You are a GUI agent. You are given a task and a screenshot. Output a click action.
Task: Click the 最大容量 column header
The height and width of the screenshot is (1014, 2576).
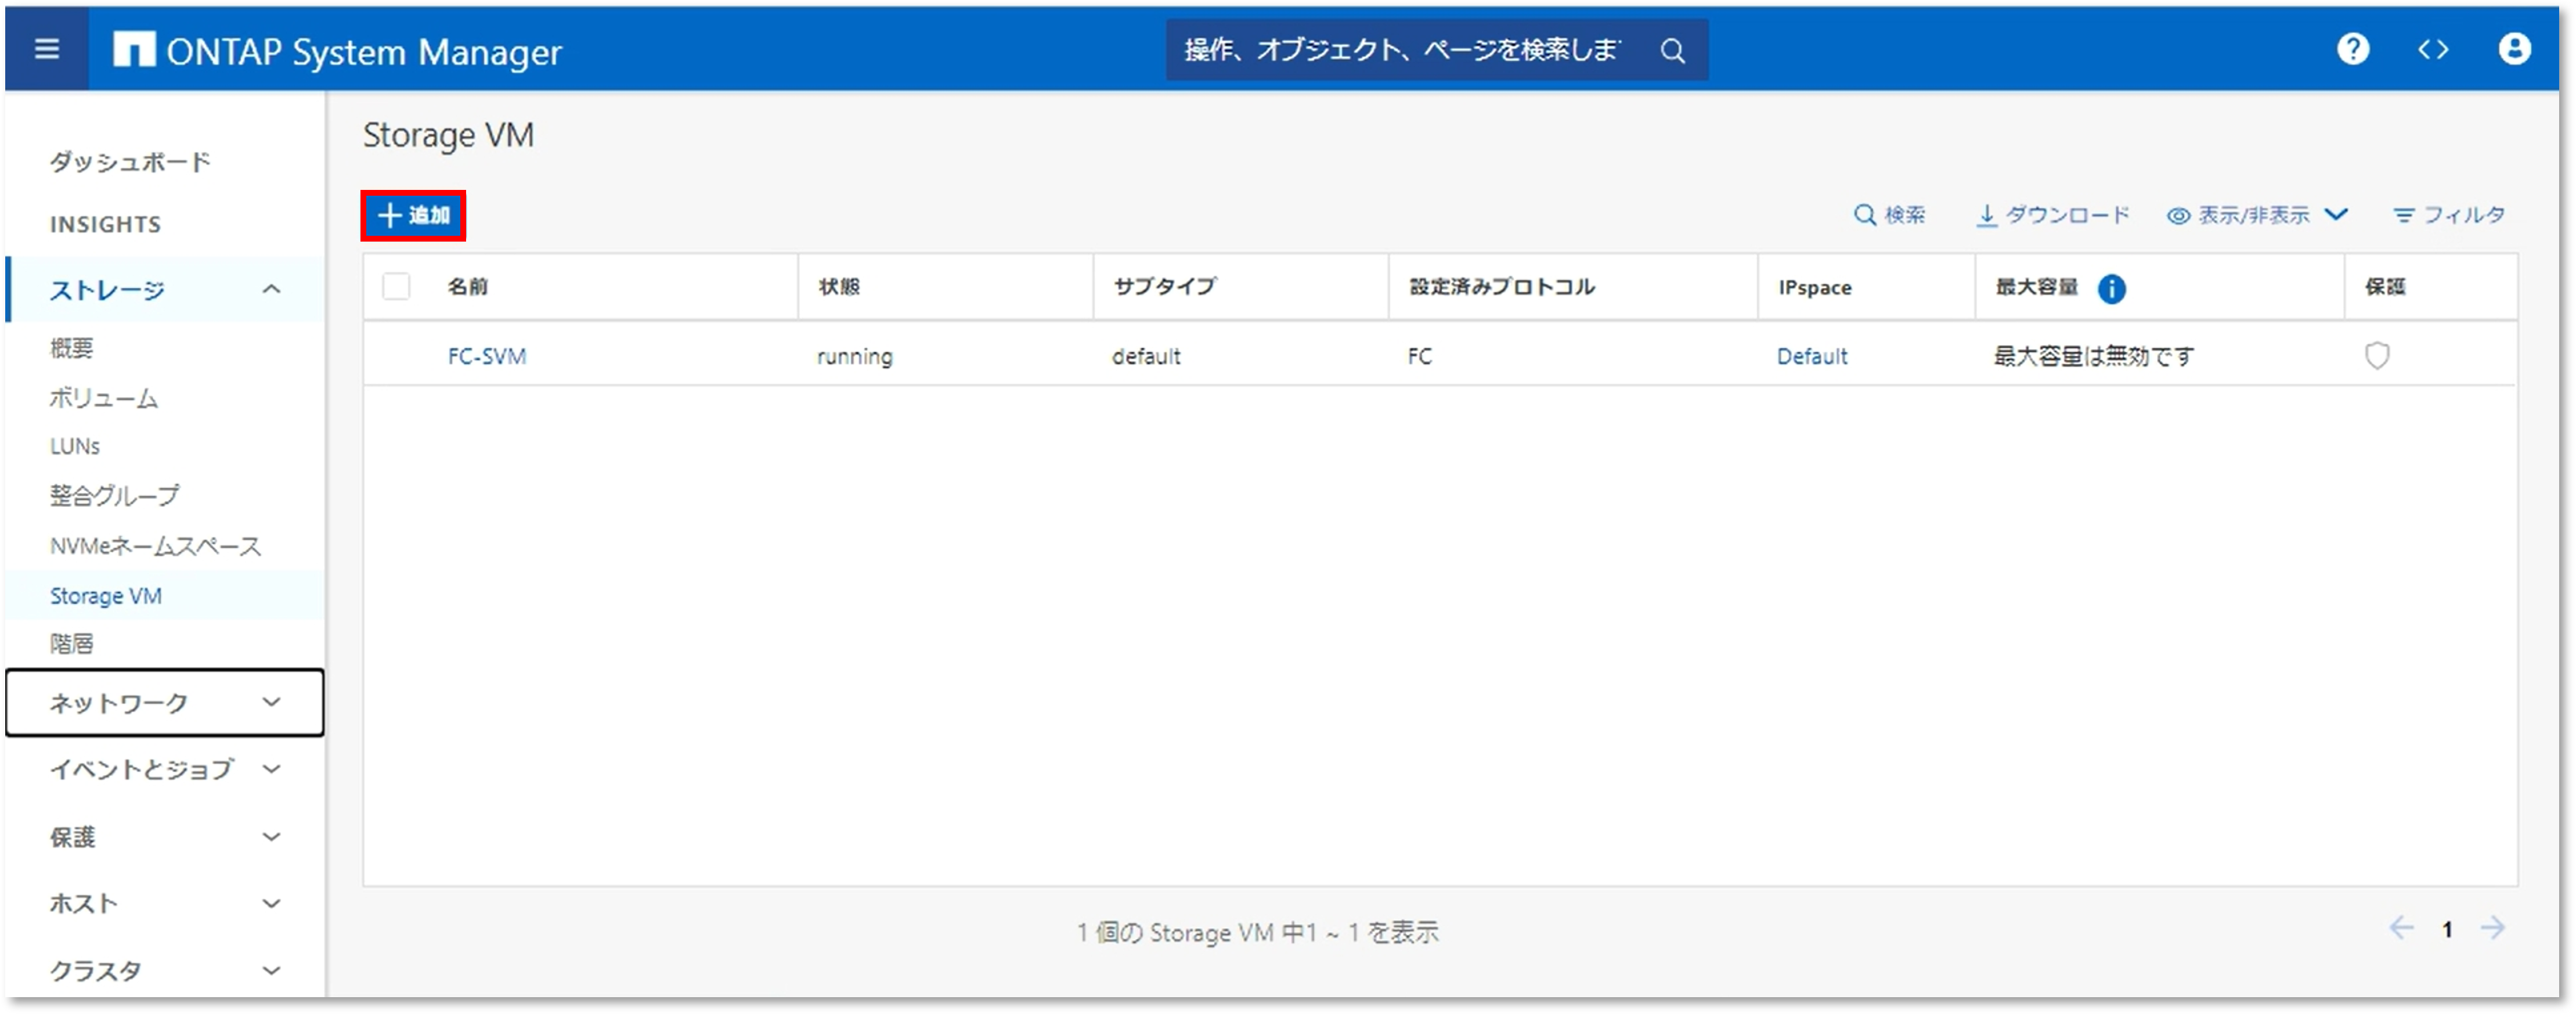2036,286
